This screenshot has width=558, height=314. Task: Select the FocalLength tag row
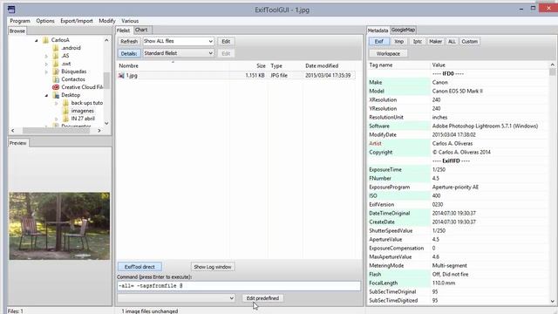pyautogui.click(x=459, y=283)
